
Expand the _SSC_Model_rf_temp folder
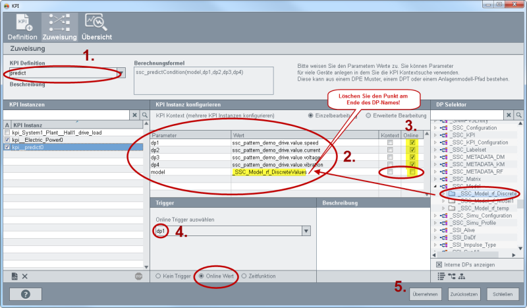[443, 208]
